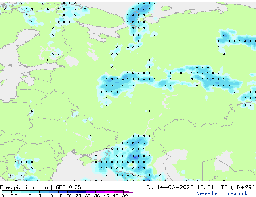Click the '20' legend scale label
Image resolution: width=256 pixels, height=197 pixels.
click(x=69, y=195)
